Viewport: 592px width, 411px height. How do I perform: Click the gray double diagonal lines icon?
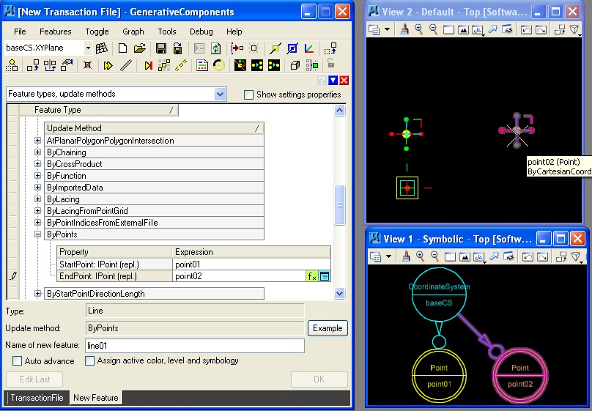126,65
